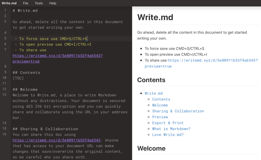Open Export & Print TOC link

(x=168, y=123)
